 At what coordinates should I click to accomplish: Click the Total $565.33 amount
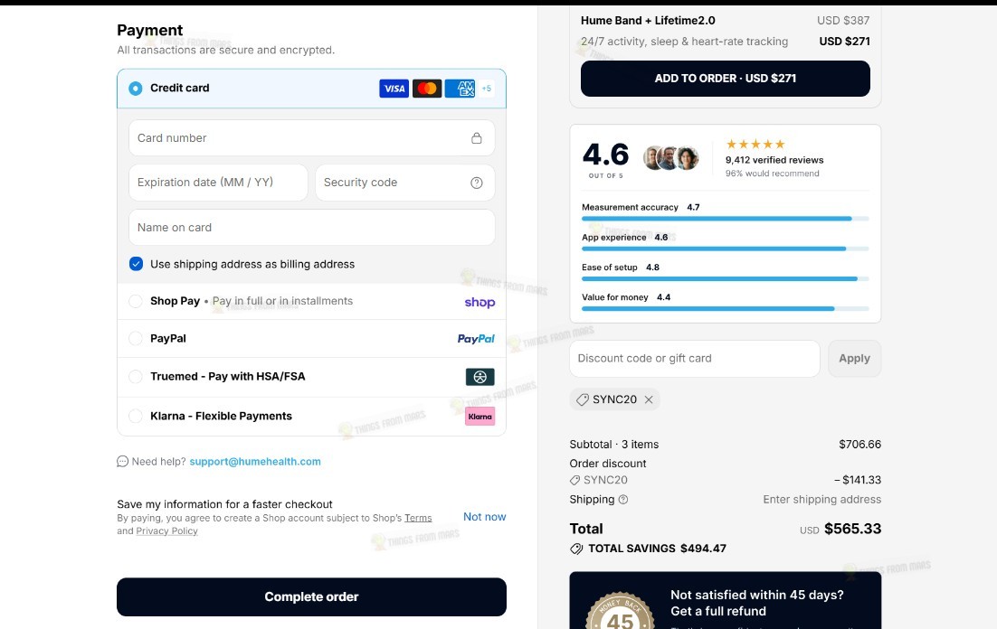(x=852, y=529)
